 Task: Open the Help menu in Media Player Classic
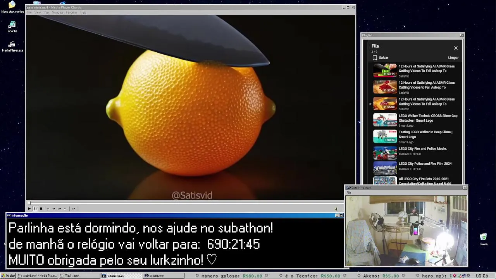(x=83, y=12)
